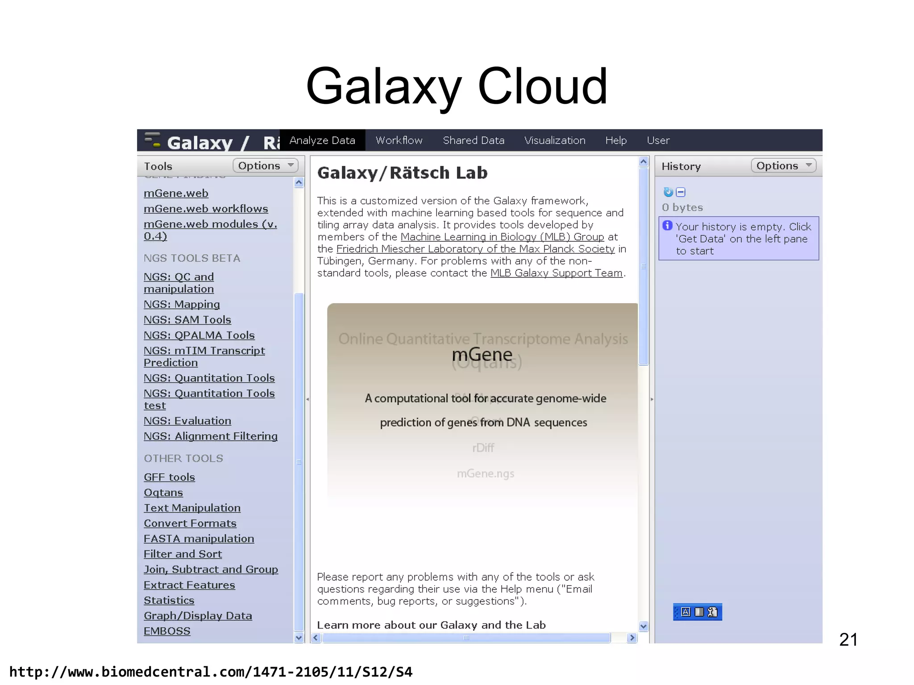Open the Visualization menu
This screenshot has width=914, height=685.
click(555, 140)
